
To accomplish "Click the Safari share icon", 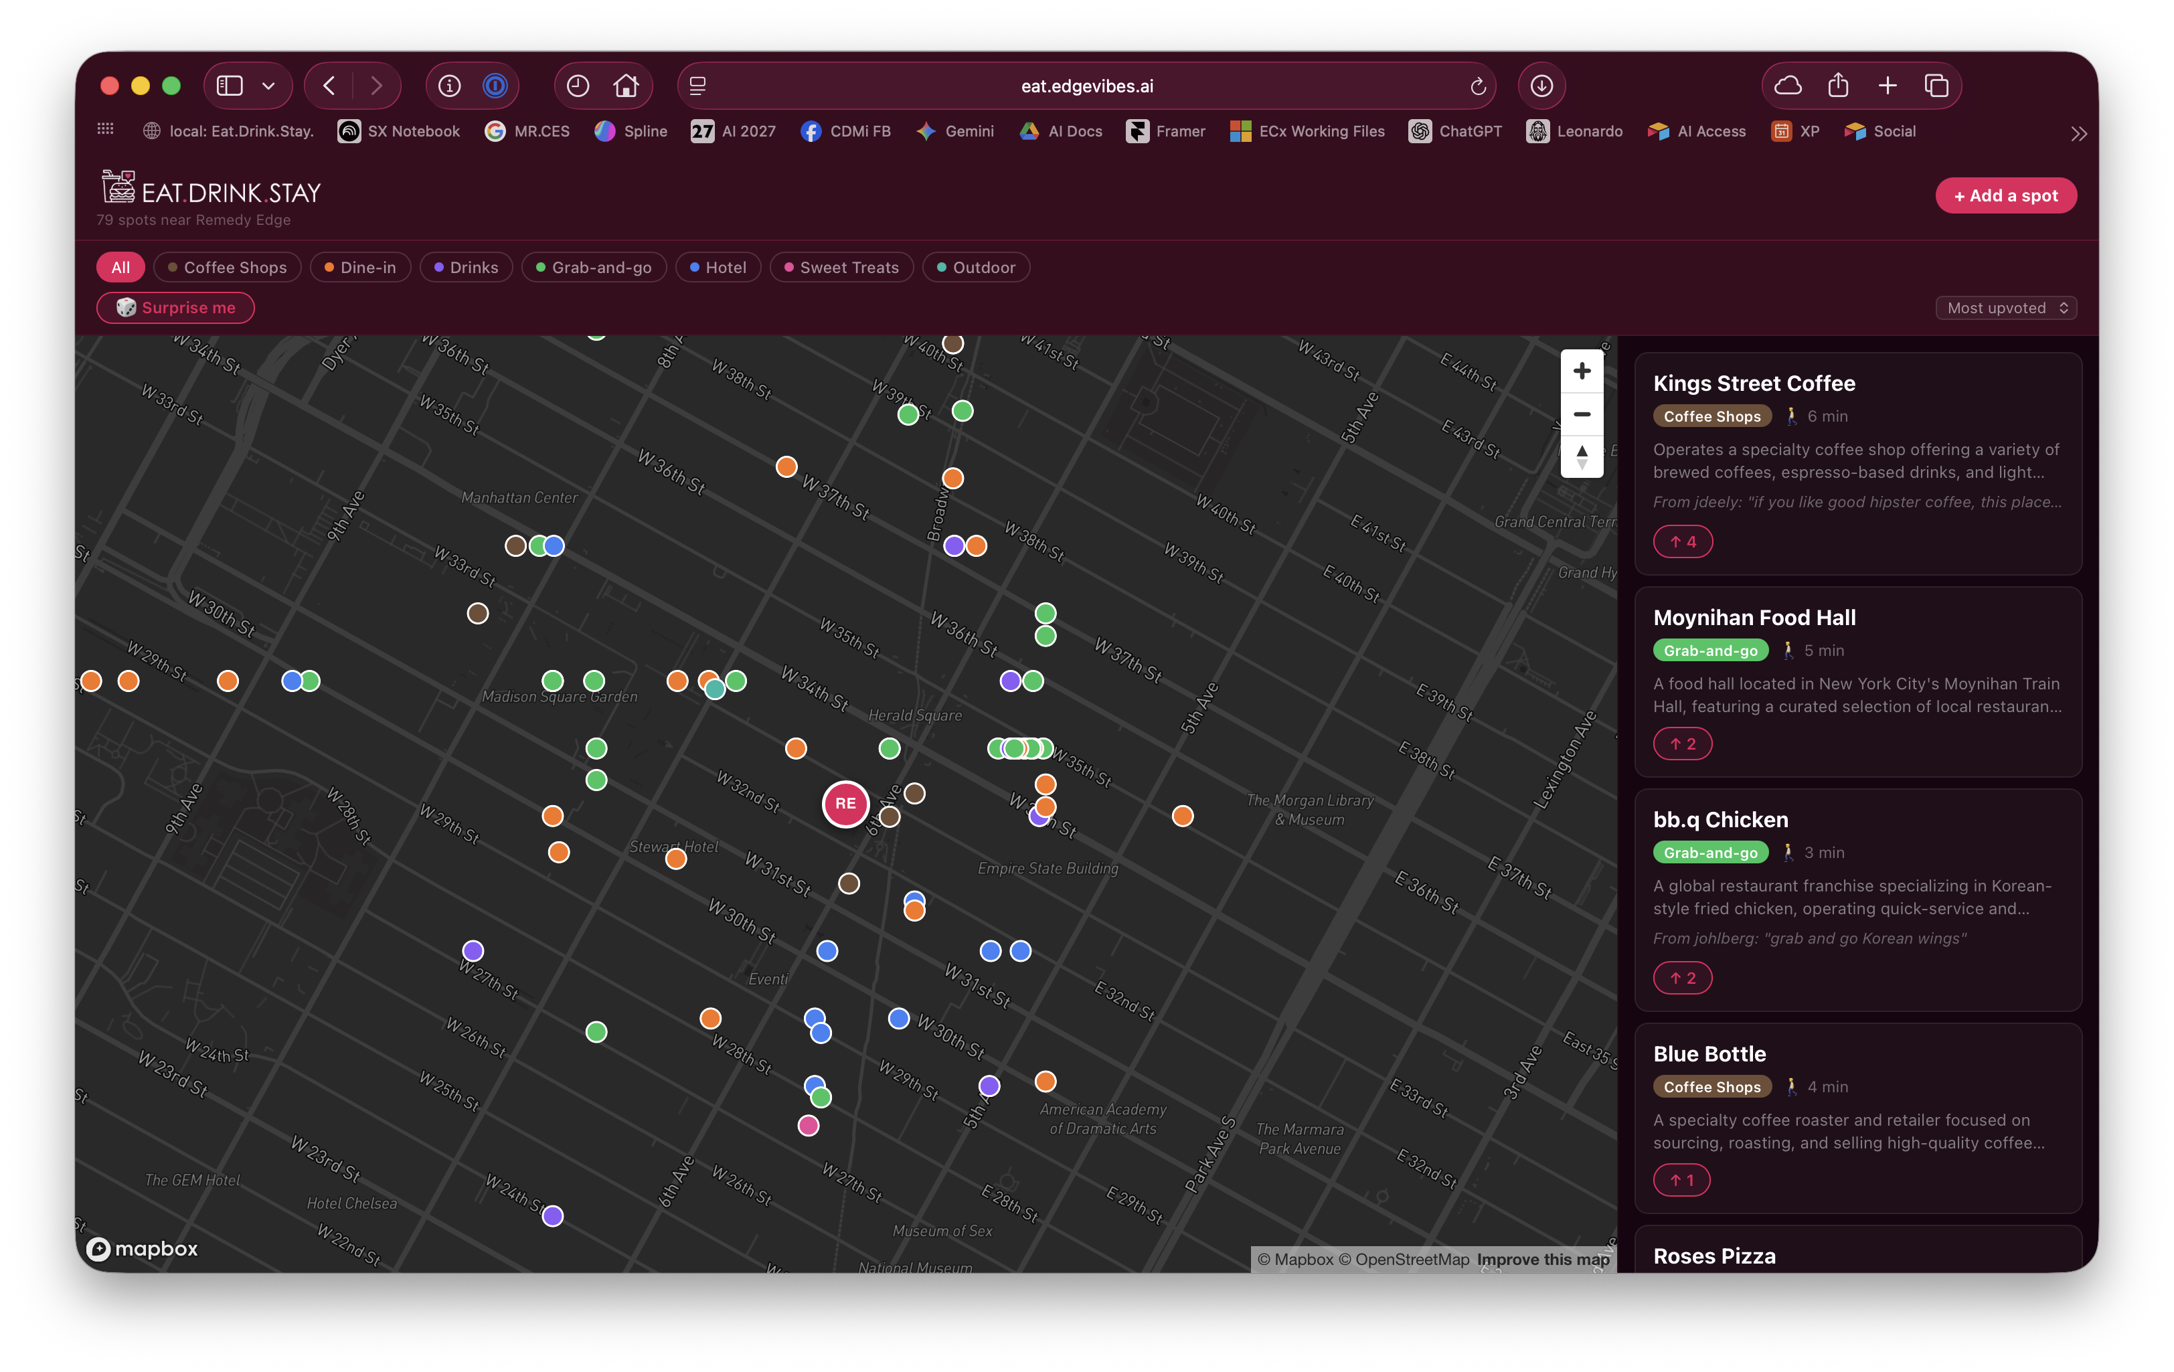I will point(1837,86).
